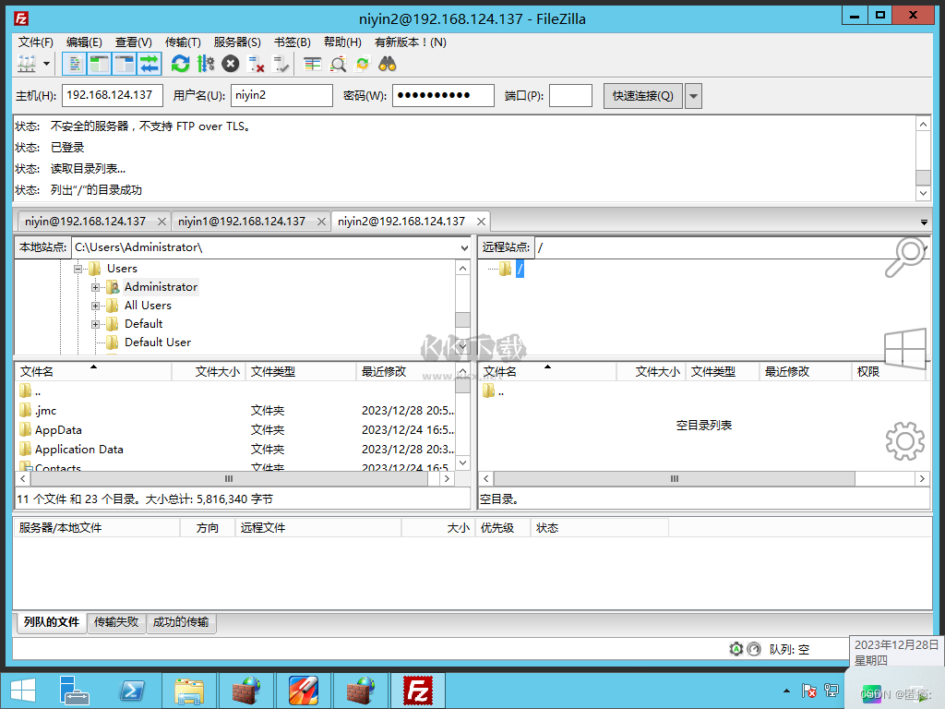Expand the All Users tree node
Screen dimensions: 945x709
[95, 306]
